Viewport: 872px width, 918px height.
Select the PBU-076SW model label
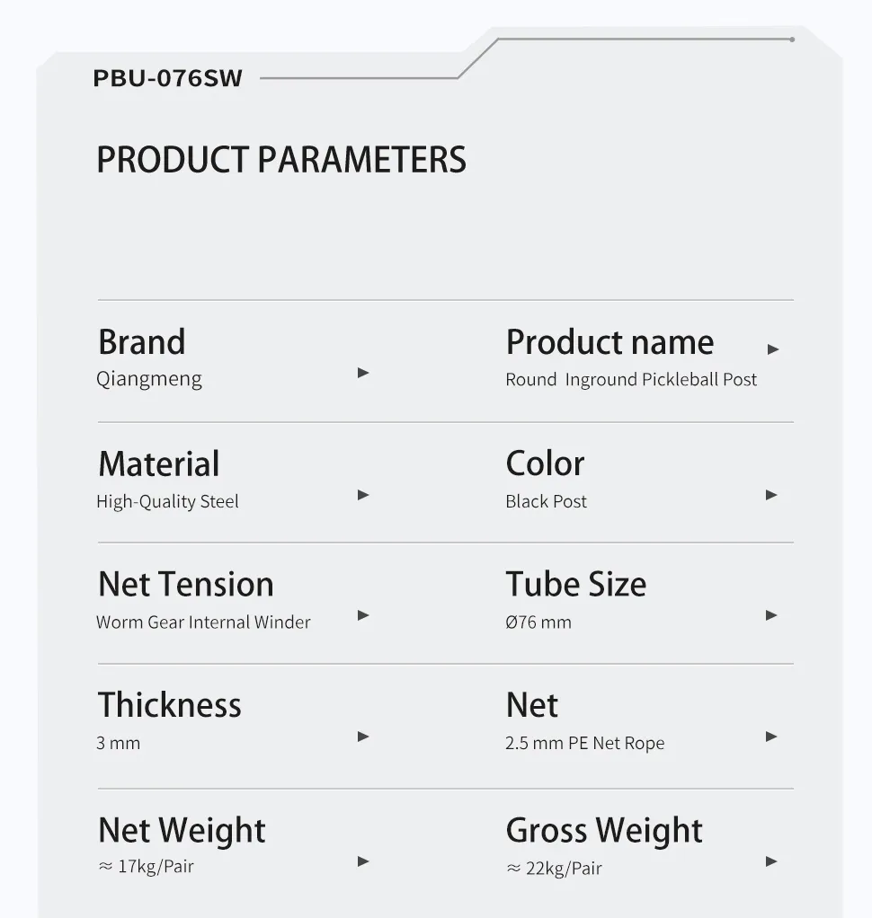pos(168,78)
